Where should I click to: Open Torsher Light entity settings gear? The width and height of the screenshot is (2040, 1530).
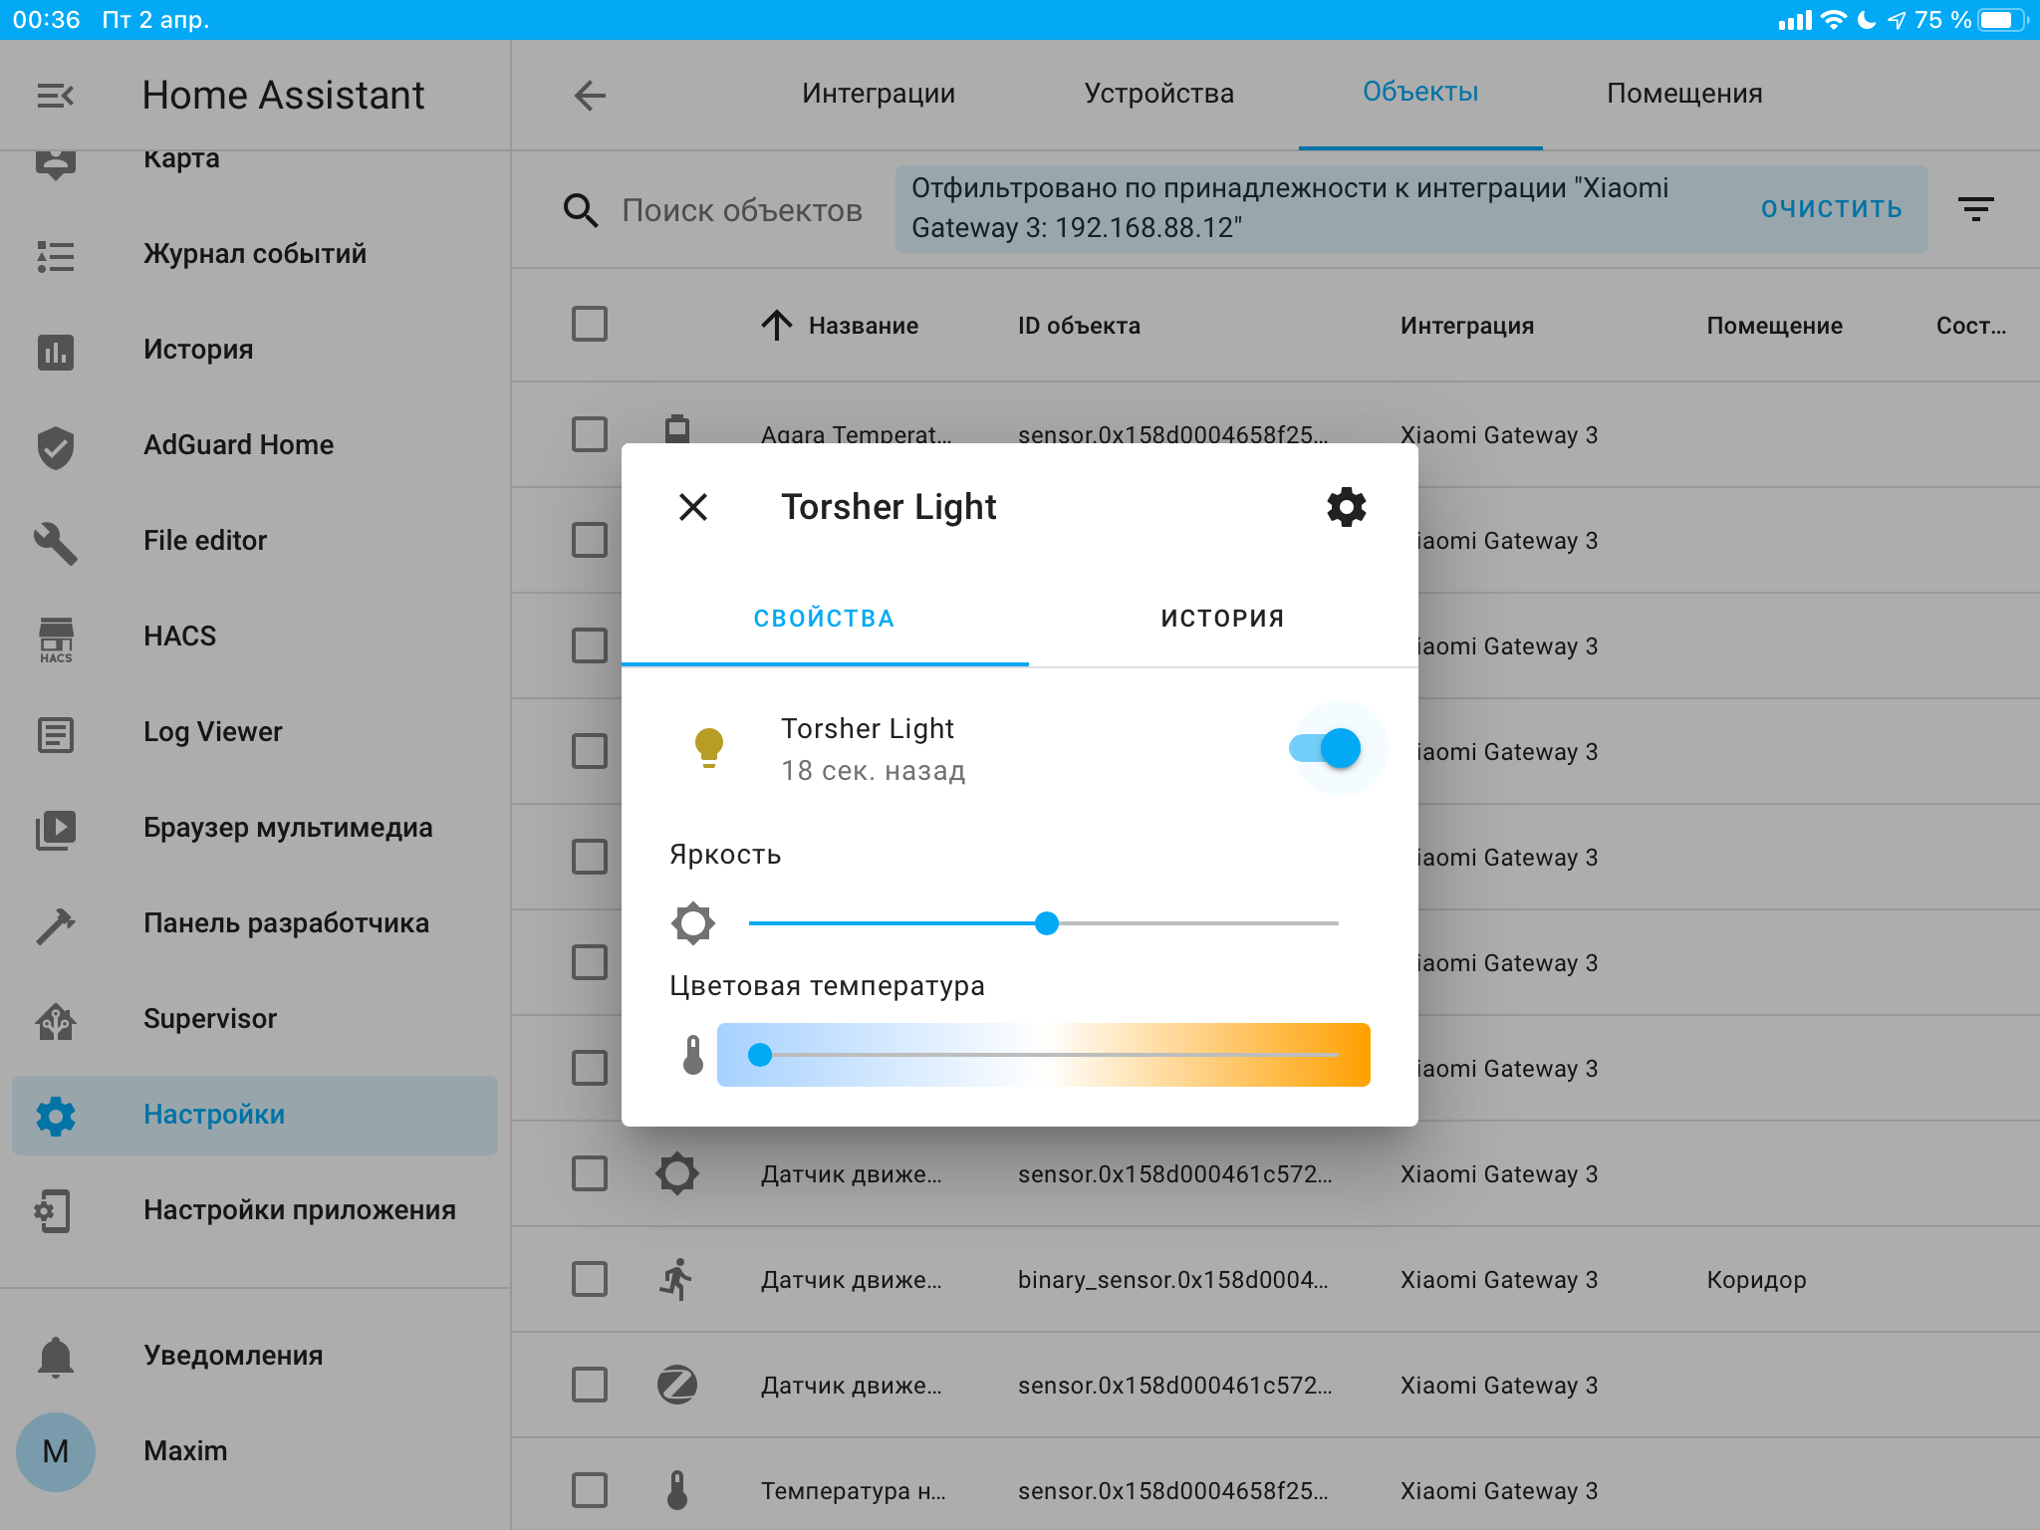[x=1347, y=507]
